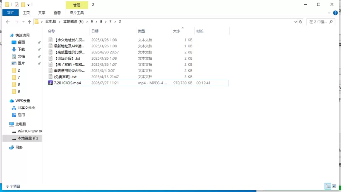Switch to large icons view in status bar
Image resolution: width=341 pixels, height=192 pixels.
click(334, 186)
